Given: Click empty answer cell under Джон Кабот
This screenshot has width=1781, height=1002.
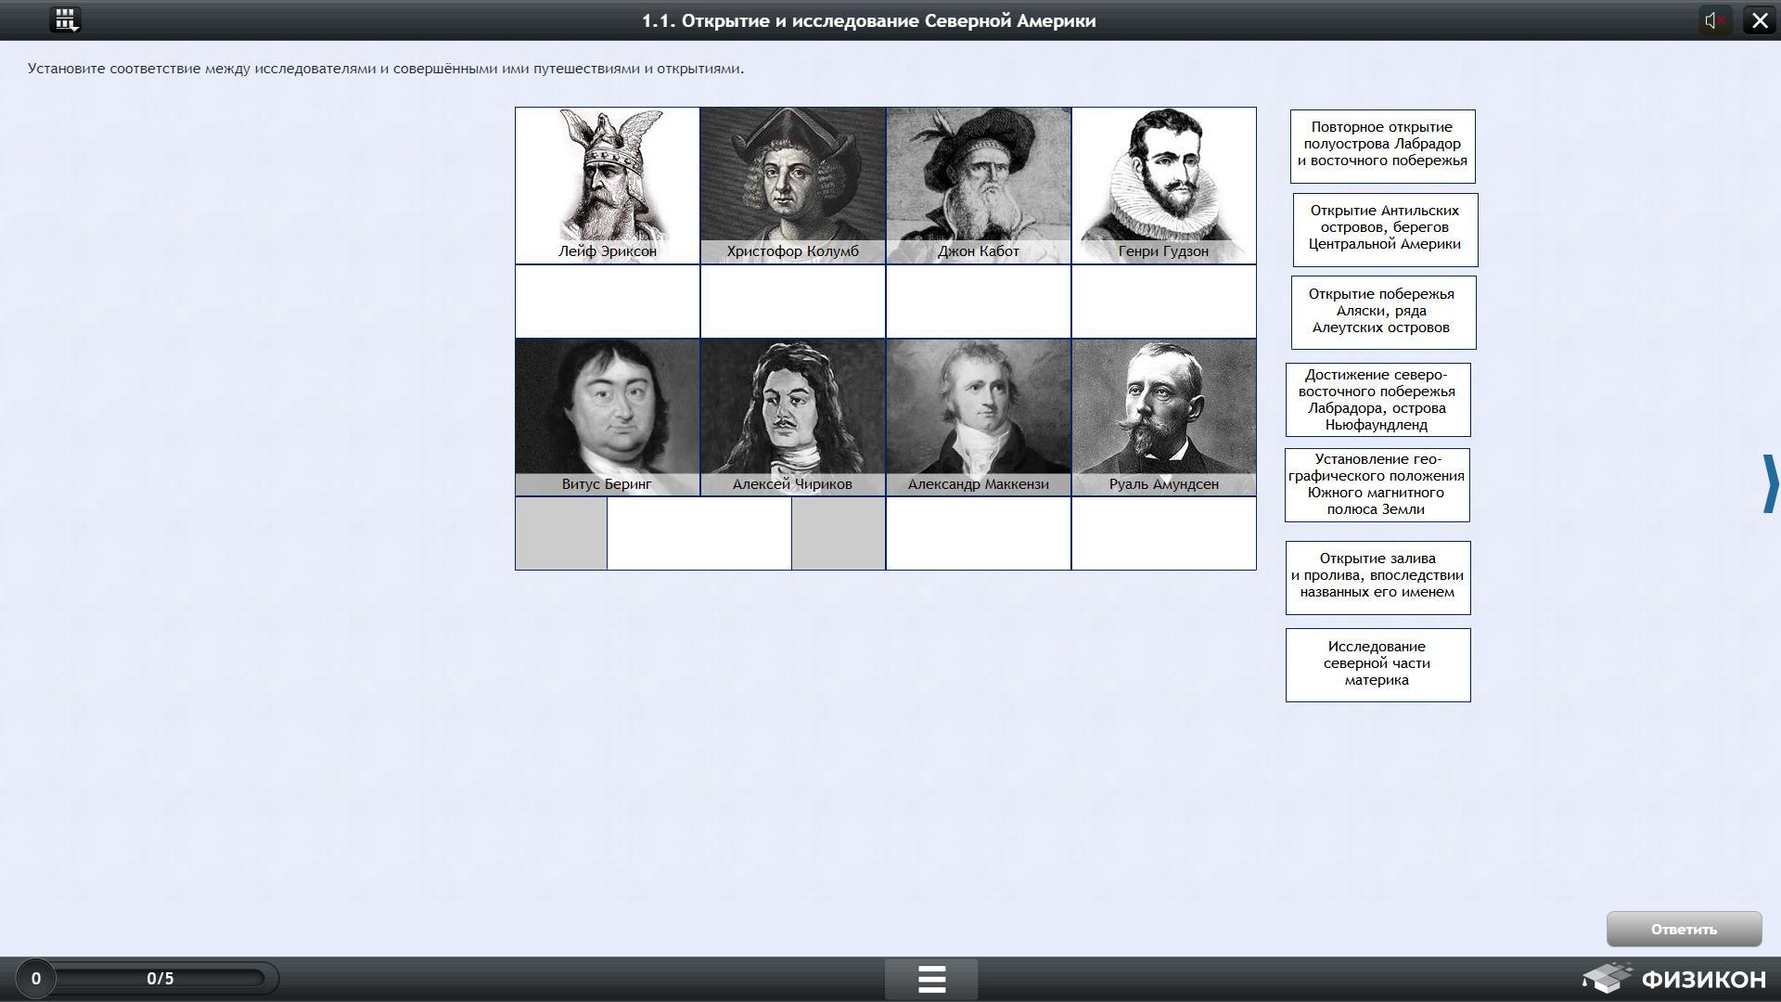Looking at the screenshot, I should click(x=978, y=302).
